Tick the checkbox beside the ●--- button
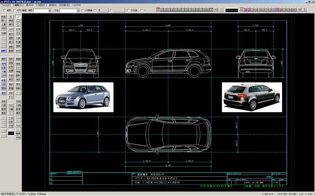Image resolution: width=315 pixels, height=196 pixels. [x=95, y=10]
